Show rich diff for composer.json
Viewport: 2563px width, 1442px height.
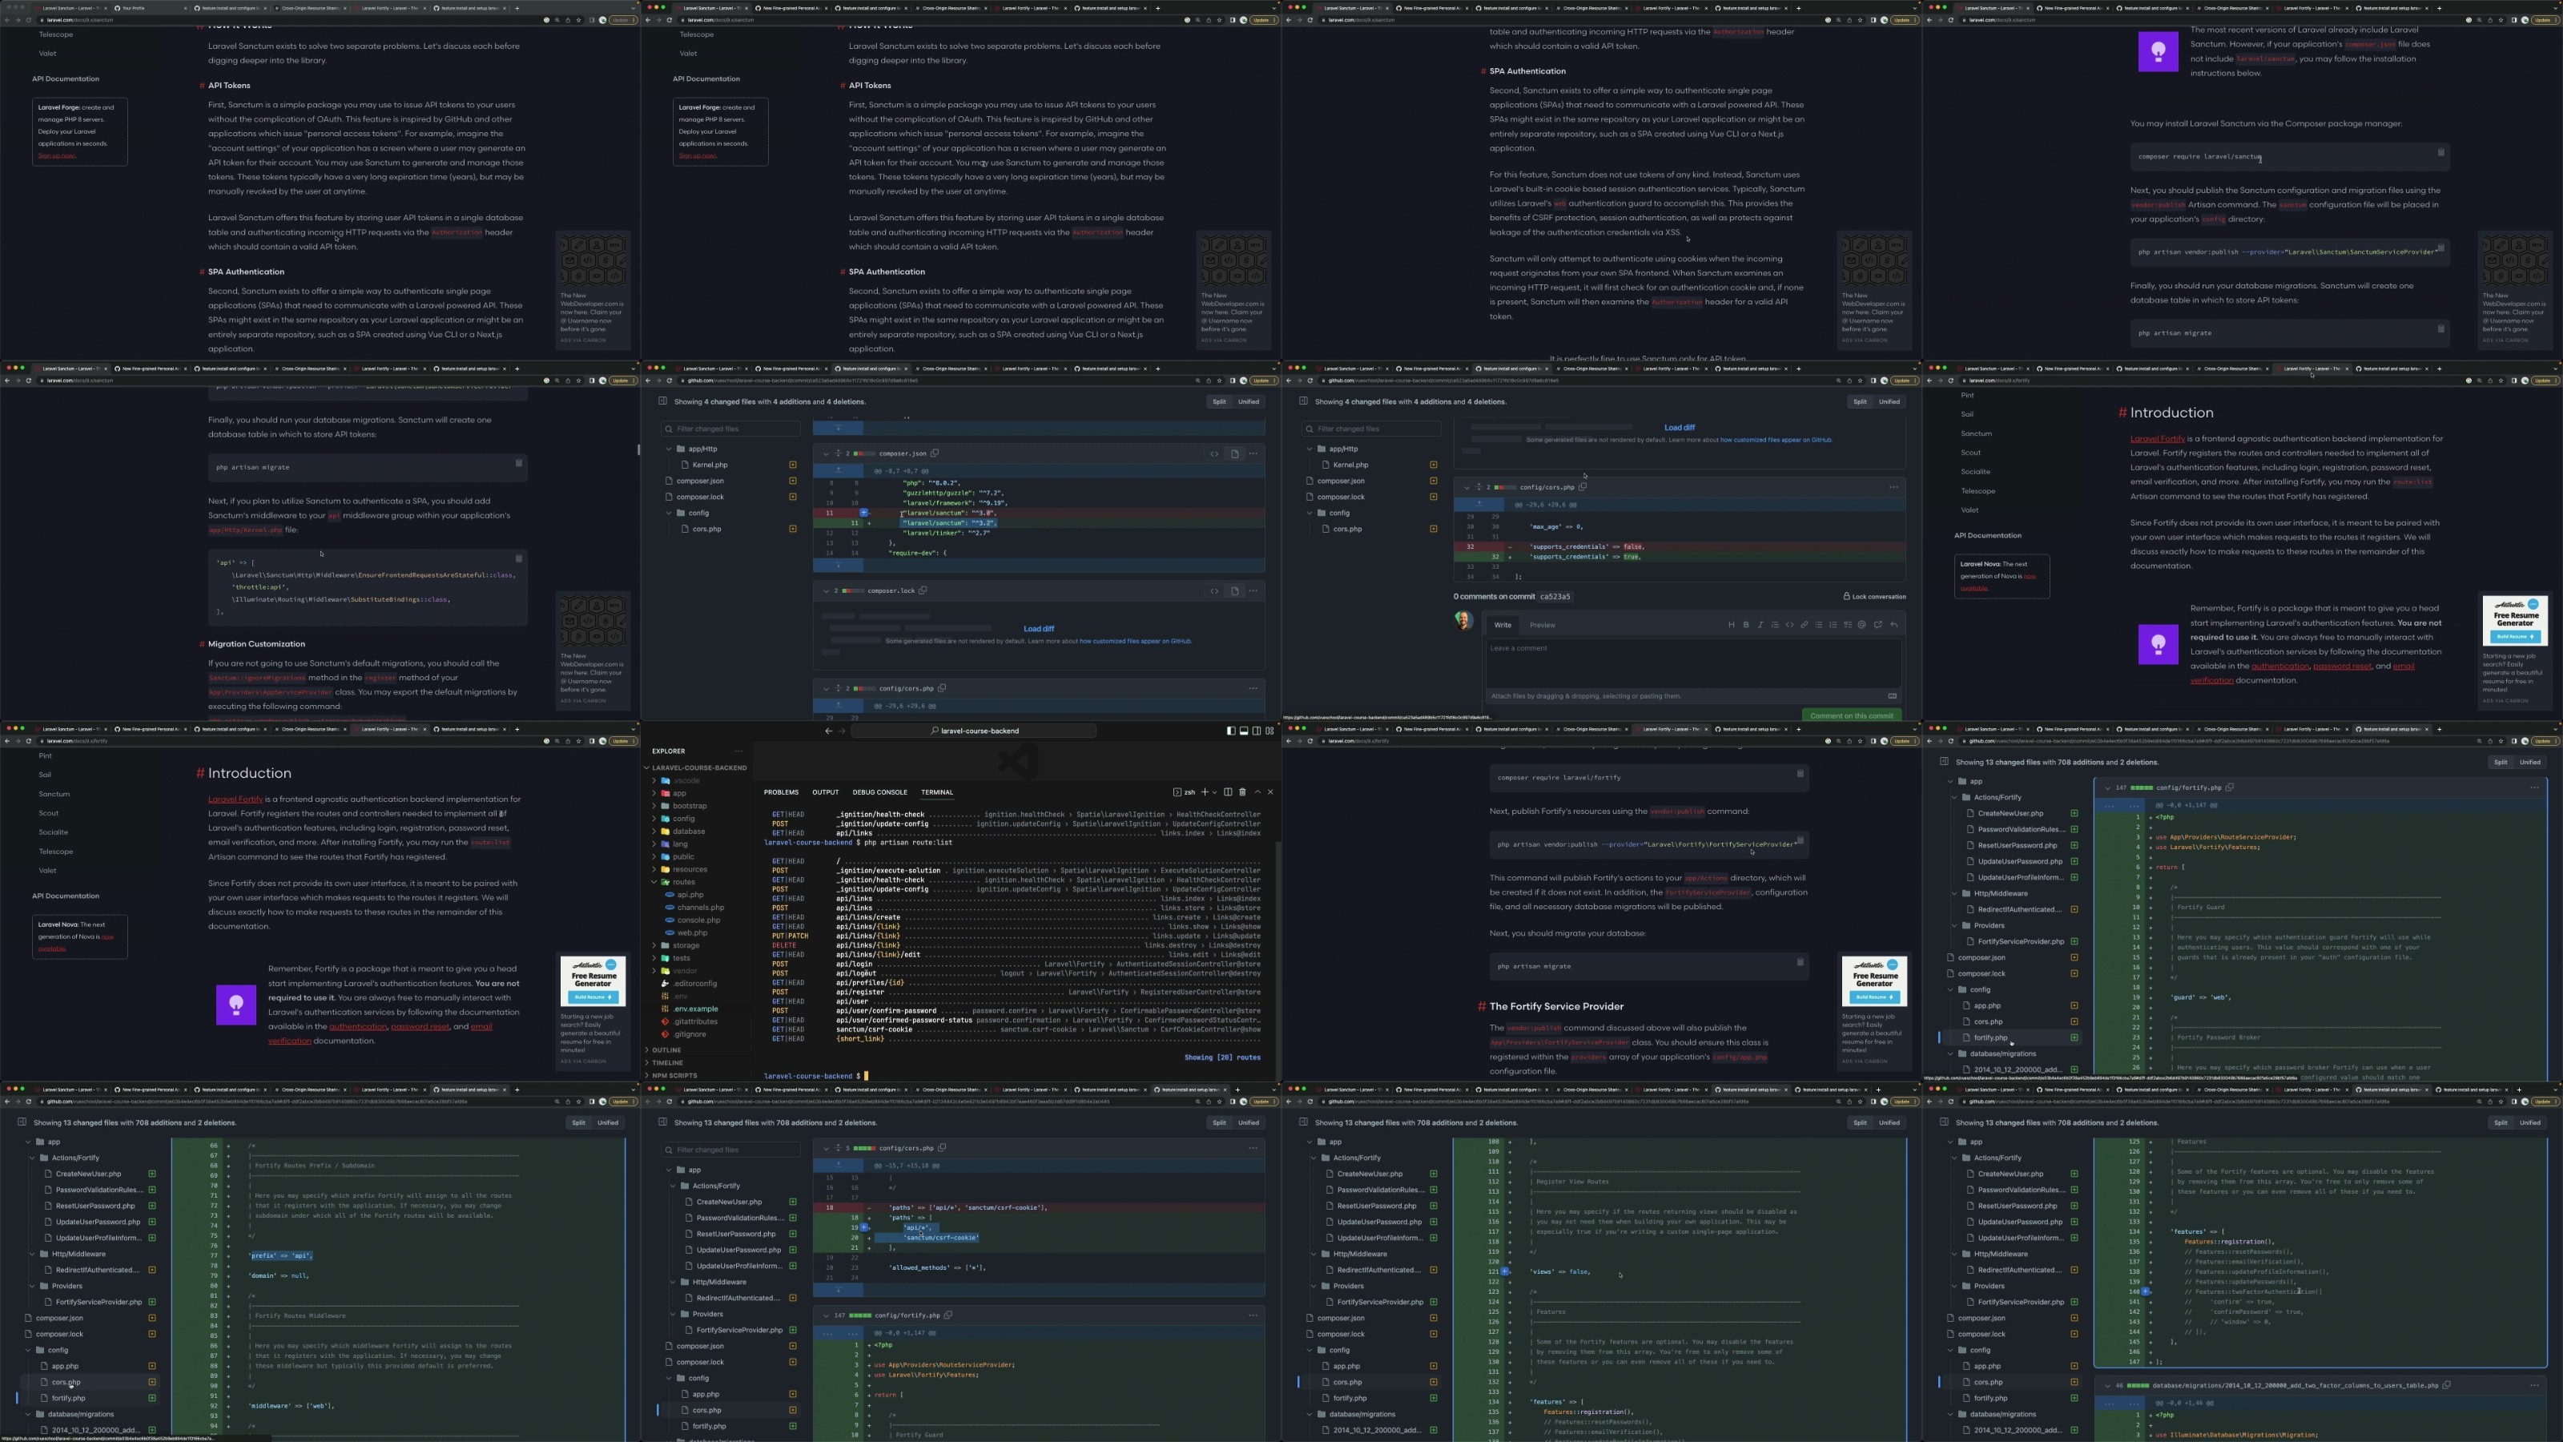pos(1235,453)
